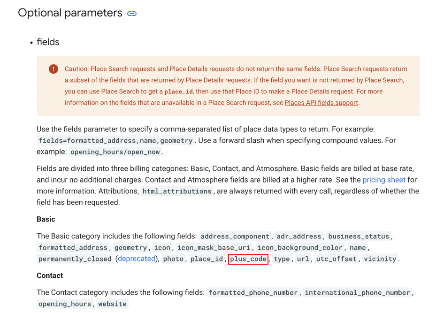Click the html_attributions code term

click(177, 191)
